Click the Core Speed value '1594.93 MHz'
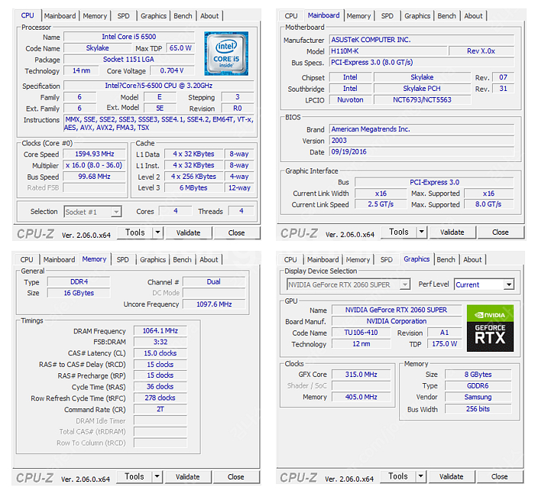 coord(95,154)
